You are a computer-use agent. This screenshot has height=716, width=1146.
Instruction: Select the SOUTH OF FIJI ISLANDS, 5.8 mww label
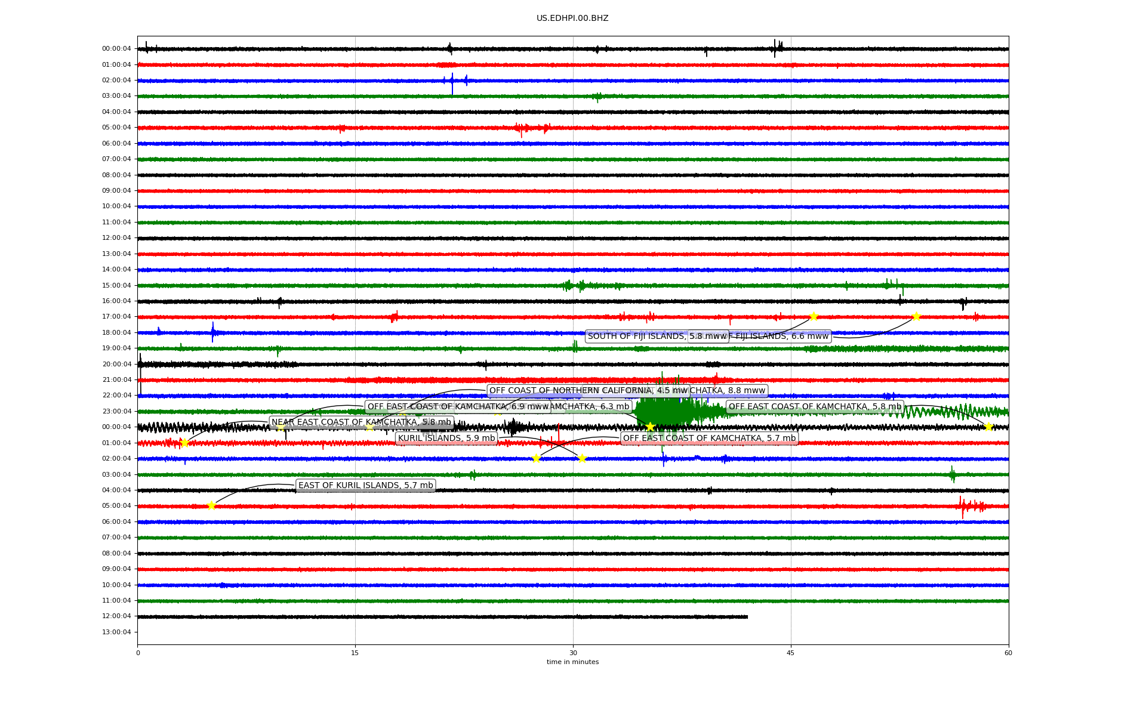tap(657, 337)
